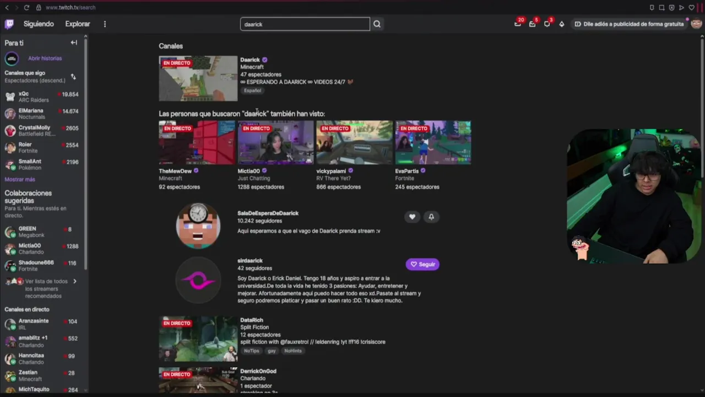Focus the search field containing daarick
Screen dimensions: 705x397
305,24
